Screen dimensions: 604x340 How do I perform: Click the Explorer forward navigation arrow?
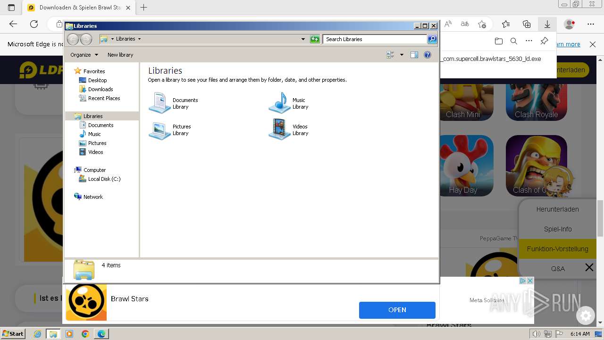(86, 39)
